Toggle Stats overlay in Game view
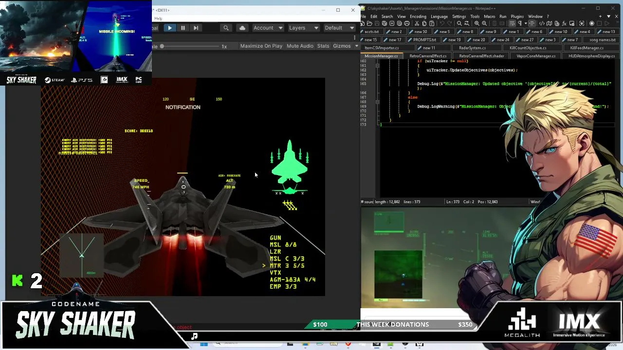Viewport: 623px width, 350px height. click(x=323, y=46)
